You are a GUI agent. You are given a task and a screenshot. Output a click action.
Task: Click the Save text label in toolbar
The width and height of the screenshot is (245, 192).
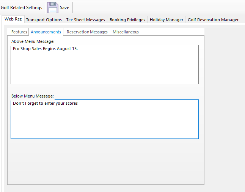point(64,8)
